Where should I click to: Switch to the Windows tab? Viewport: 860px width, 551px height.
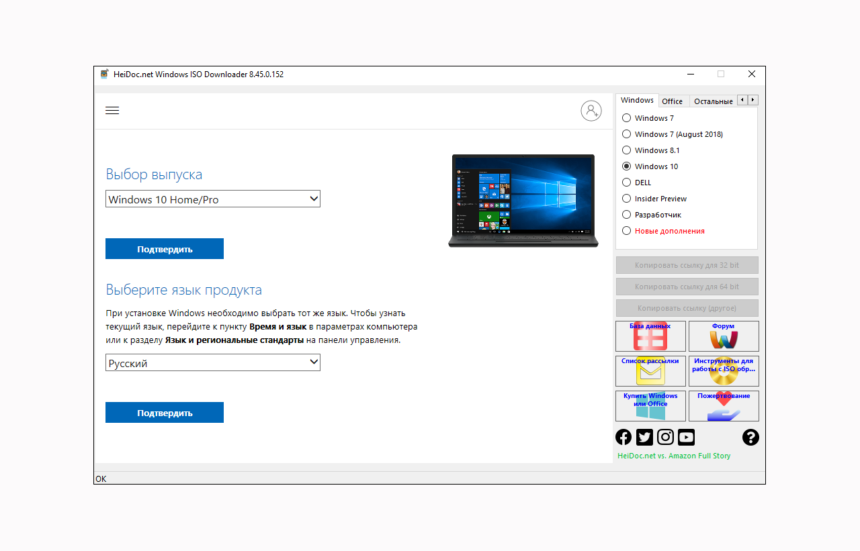click(x=637, y=100)
